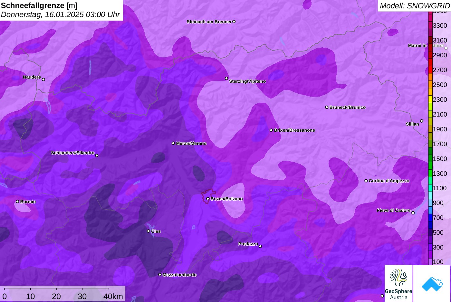This screenshot has width=451, height=302.
Task: Click the Mezzolombardo label
Action: tap(179, 275)
